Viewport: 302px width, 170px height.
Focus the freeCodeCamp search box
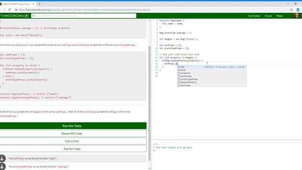coord(84,16)
